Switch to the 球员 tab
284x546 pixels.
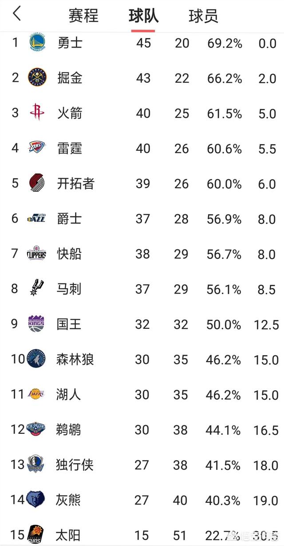(203, 16)
